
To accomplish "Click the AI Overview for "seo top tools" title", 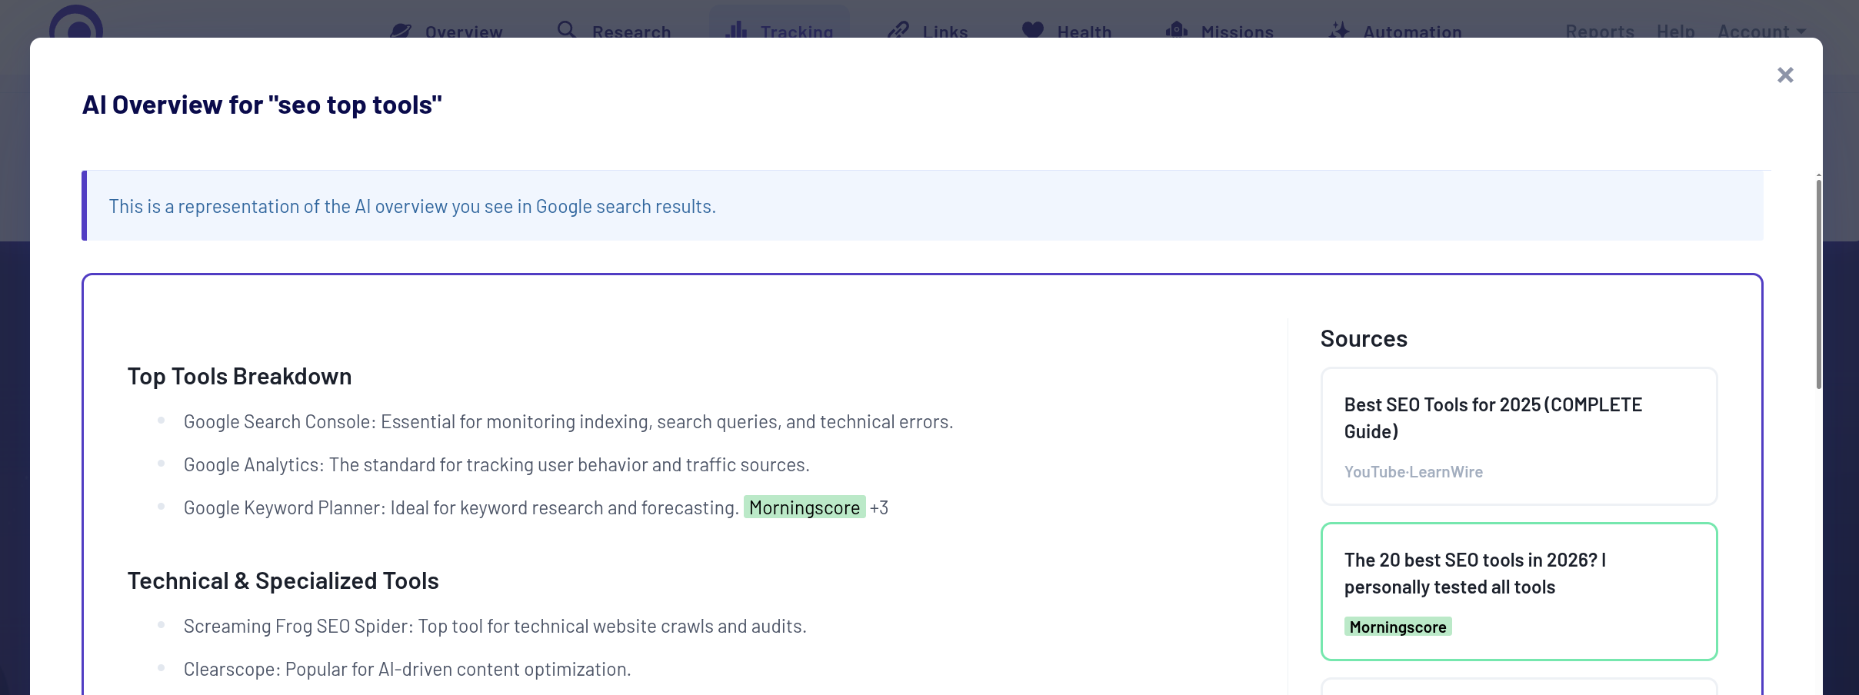I will pos(262,105).
